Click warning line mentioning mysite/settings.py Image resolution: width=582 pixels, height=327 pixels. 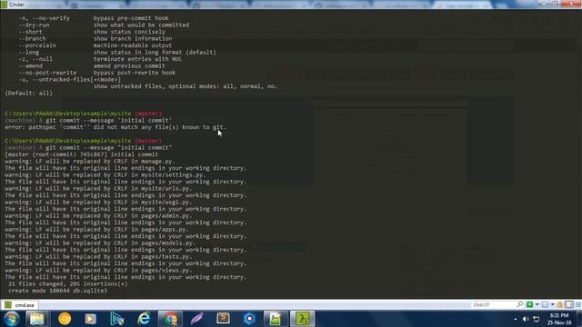(105, 174)
